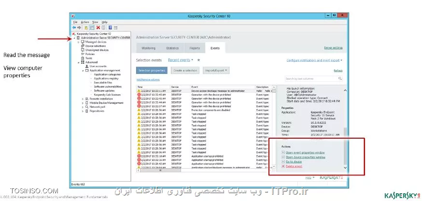Screen dimensions: 422x201
Task: Click the Refresh link
Action: [338, 71]
